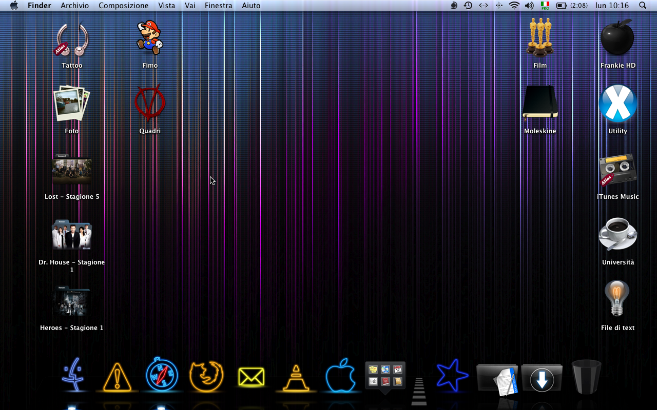Image resolution: width=657 pixels, height=410 pixels.
Task: Select the Dr. House - Stagione 1 folder
Action: [x=72, y=235]
